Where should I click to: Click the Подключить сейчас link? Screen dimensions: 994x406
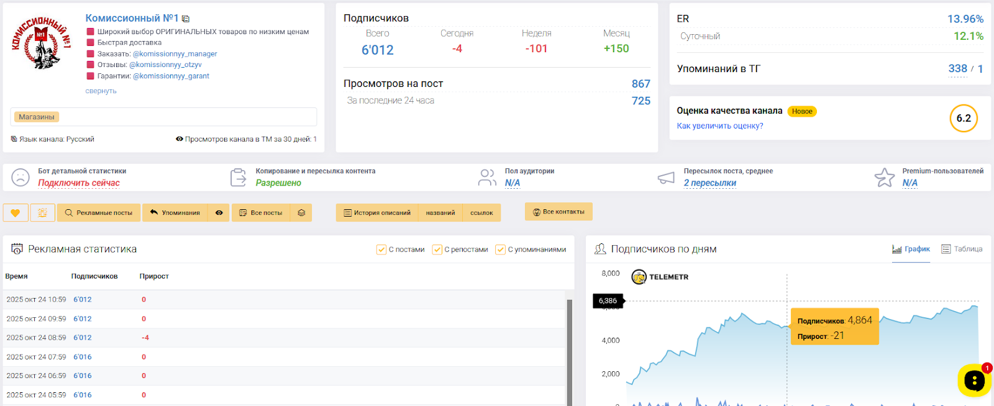pos(79,183)
